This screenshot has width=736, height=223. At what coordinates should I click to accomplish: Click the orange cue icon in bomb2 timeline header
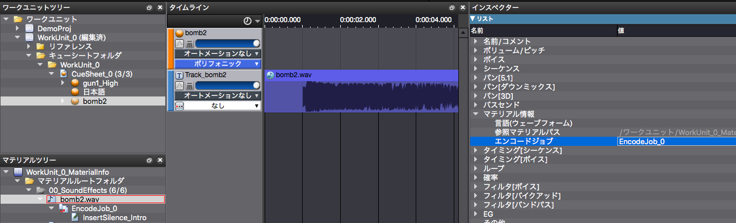179,33
